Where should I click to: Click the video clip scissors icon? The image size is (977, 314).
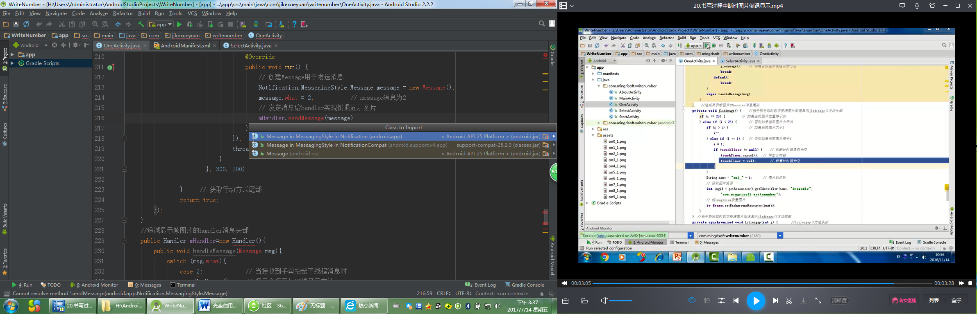(x=789, y=301)
